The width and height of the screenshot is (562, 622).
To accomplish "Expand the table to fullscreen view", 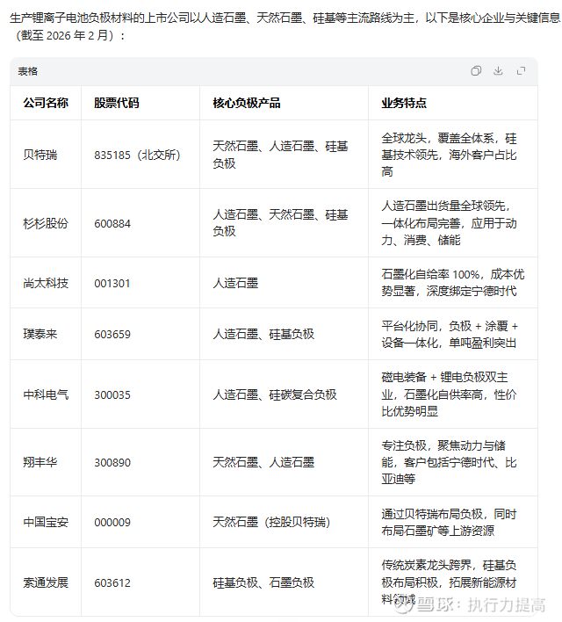I will point(521,71).
